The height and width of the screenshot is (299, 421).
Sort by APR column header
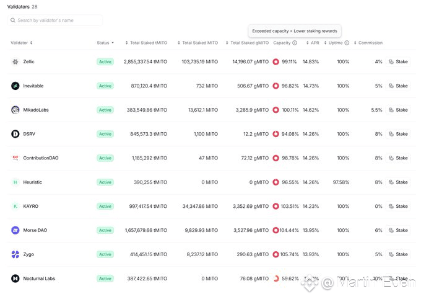(313, 43)
